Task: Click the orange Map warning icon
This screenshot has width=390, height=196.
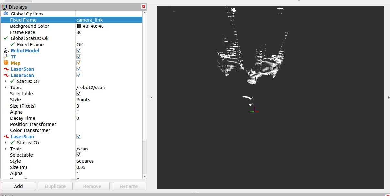Action: pyautogui.click(x=6, y=63)
